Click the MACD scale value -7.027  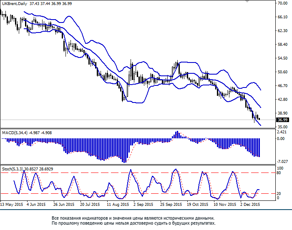pos(282,162)
